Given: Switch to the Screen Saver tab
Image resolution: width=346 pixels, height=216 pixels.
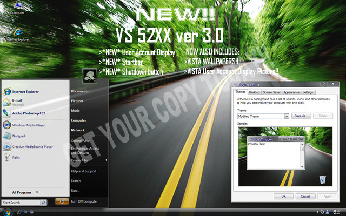Looking at the screenshot, I should click(x=271, y=92).
